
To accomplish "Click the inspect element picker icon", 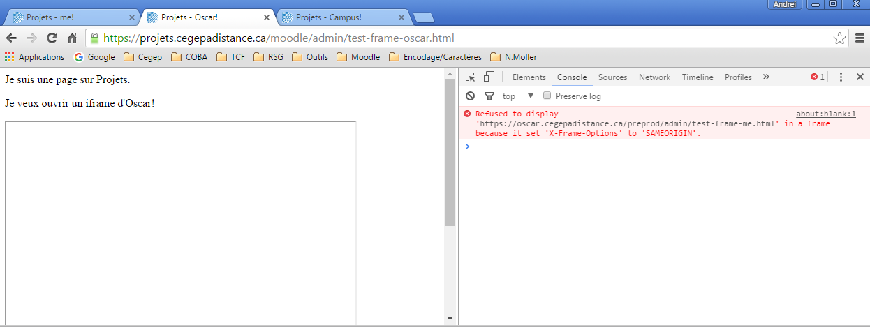I will coord(471,77).
